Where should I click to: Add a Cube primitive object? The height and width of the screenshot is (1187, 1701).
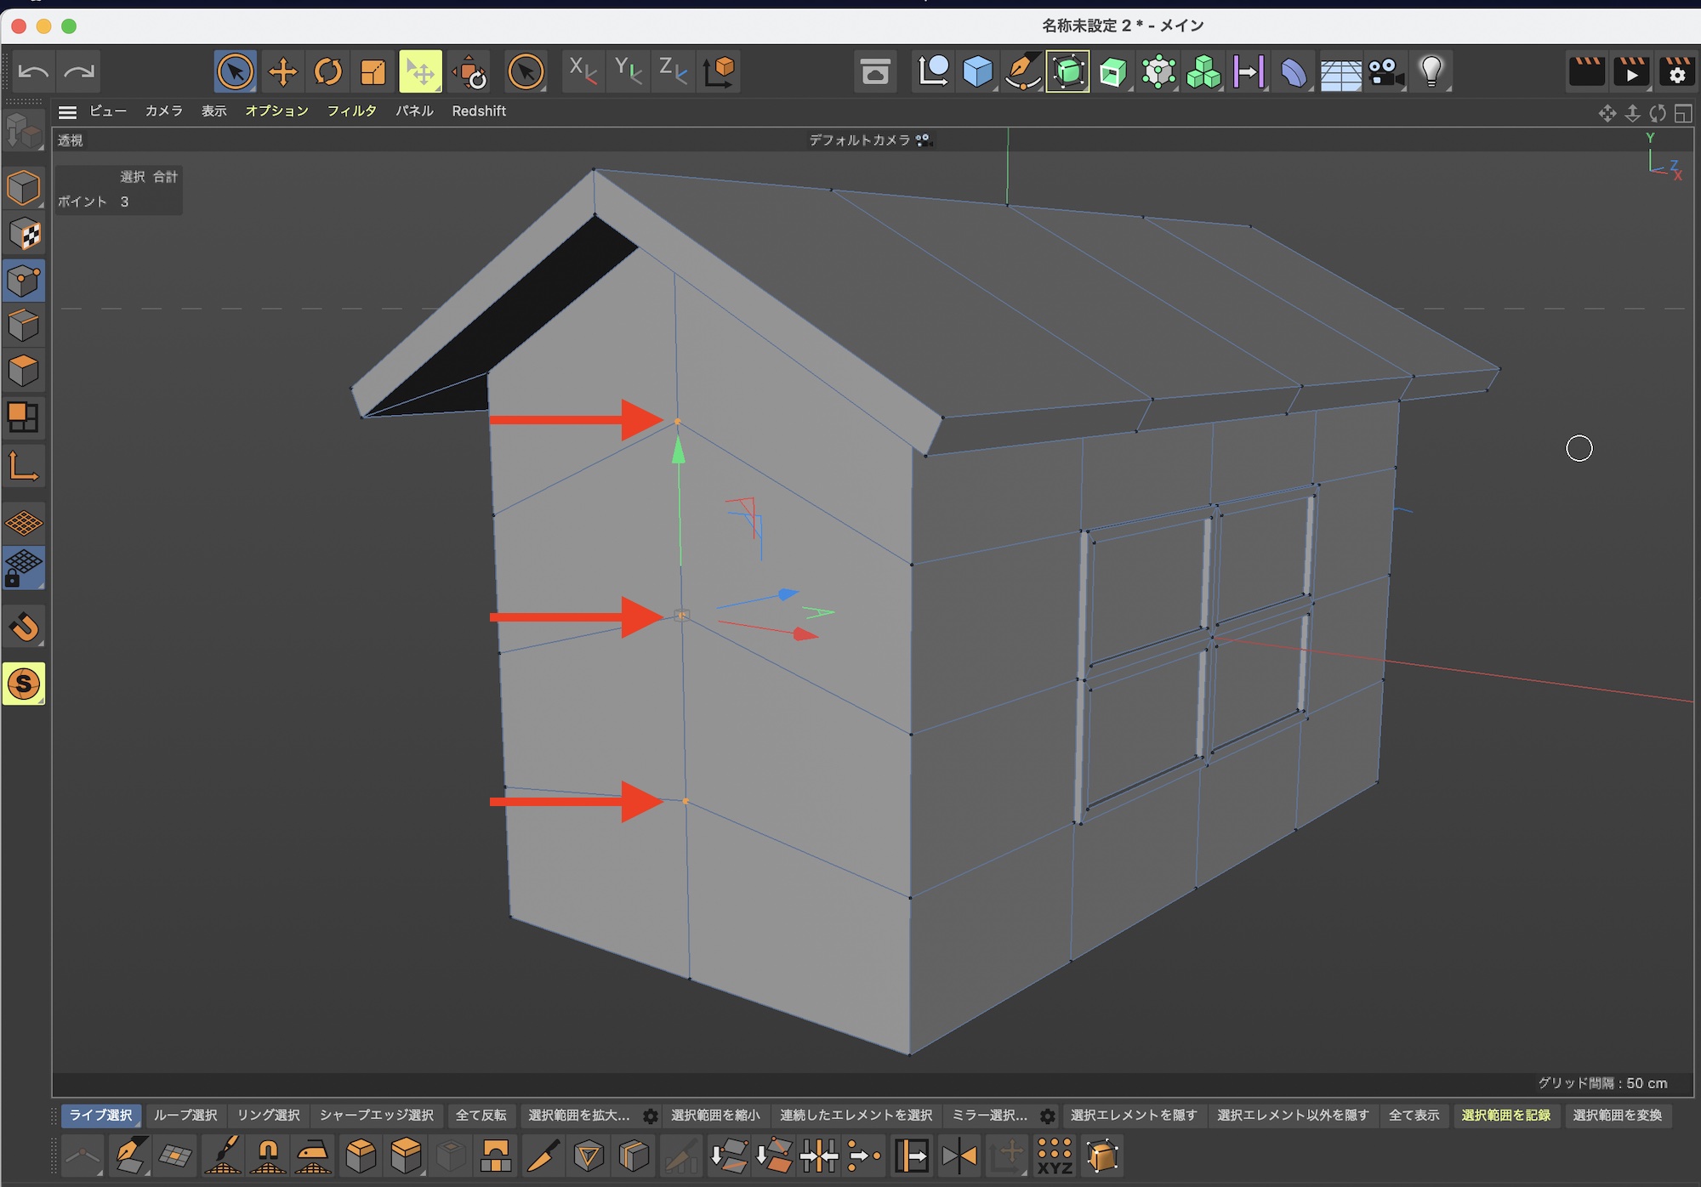click(x=978, y=72)
